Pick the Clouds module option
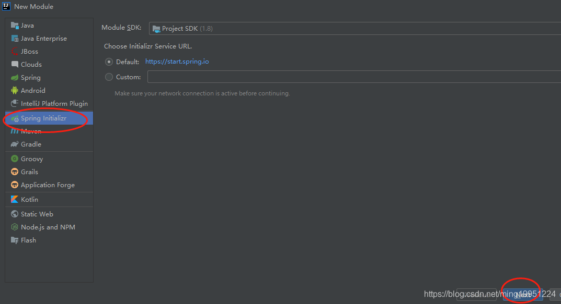This screenshot has width=561, height=304. [x=31, y=64]
